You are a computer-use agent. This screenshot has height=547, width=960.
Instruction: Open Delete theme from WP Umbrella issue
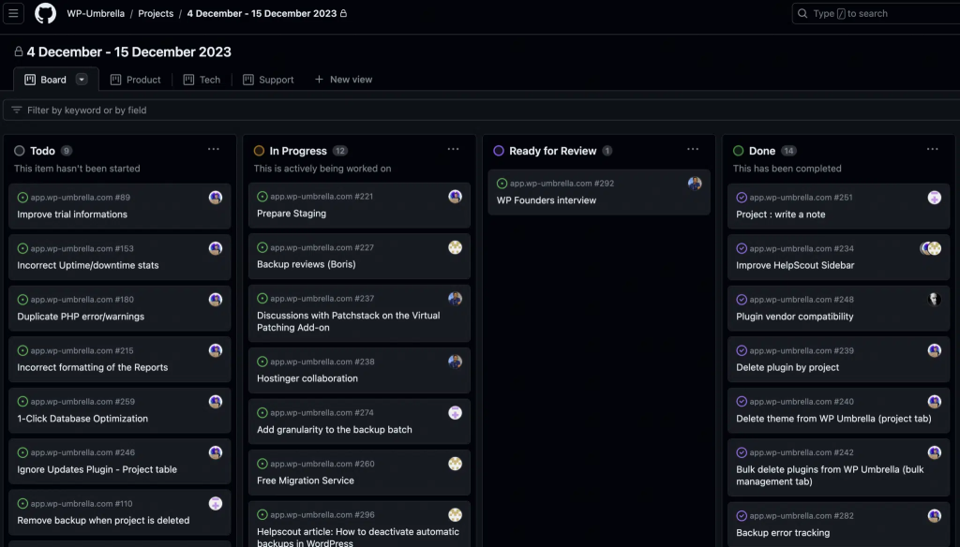coord(833,419)
